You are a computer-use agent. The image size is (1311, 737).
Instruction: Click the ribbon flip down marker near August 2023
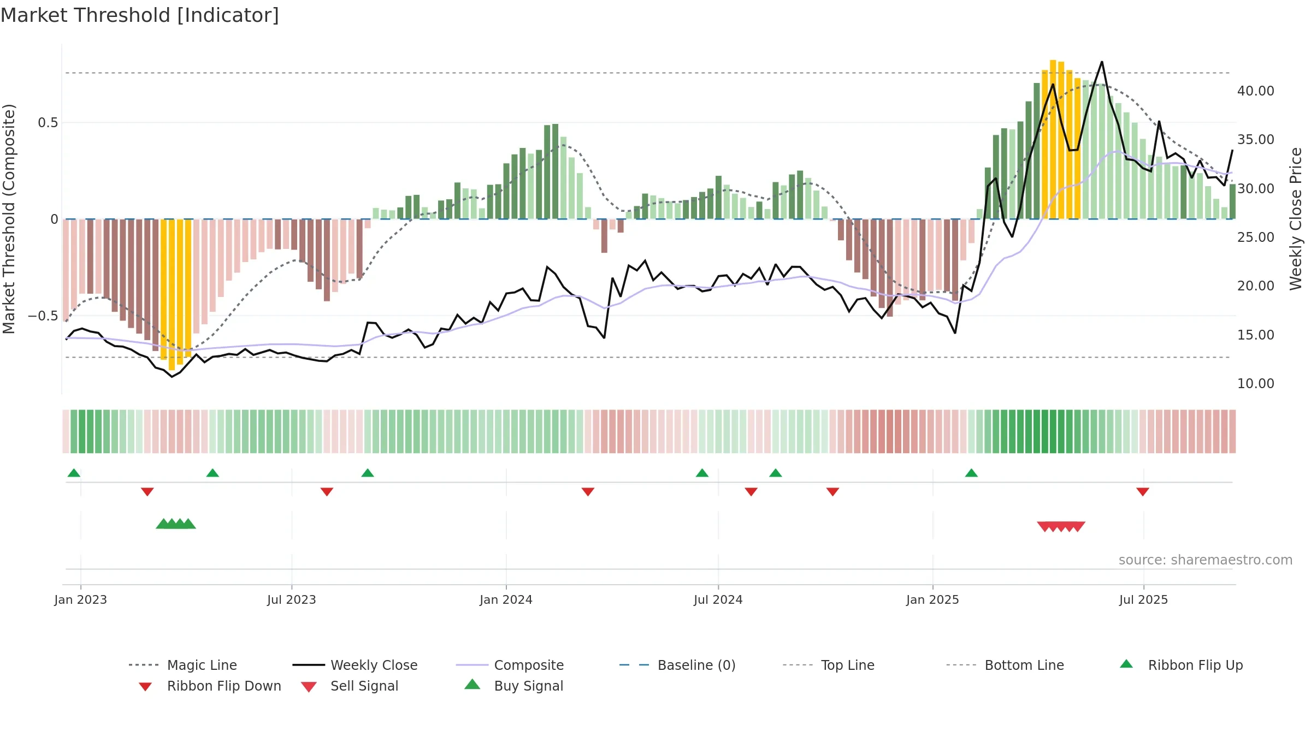coord(327,492)
